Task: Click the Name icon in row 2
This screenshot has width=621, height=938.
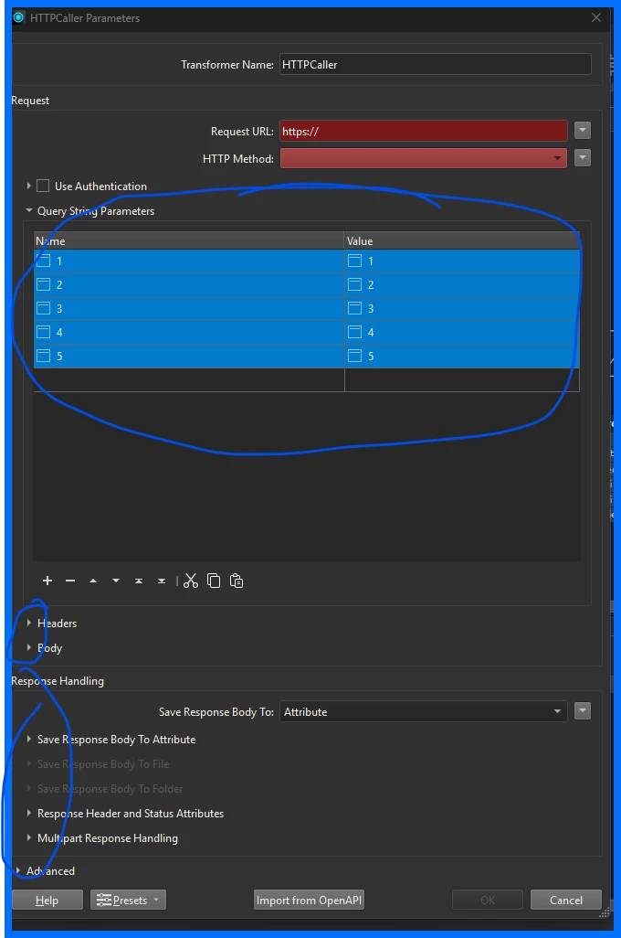Action: coord(43,284)
